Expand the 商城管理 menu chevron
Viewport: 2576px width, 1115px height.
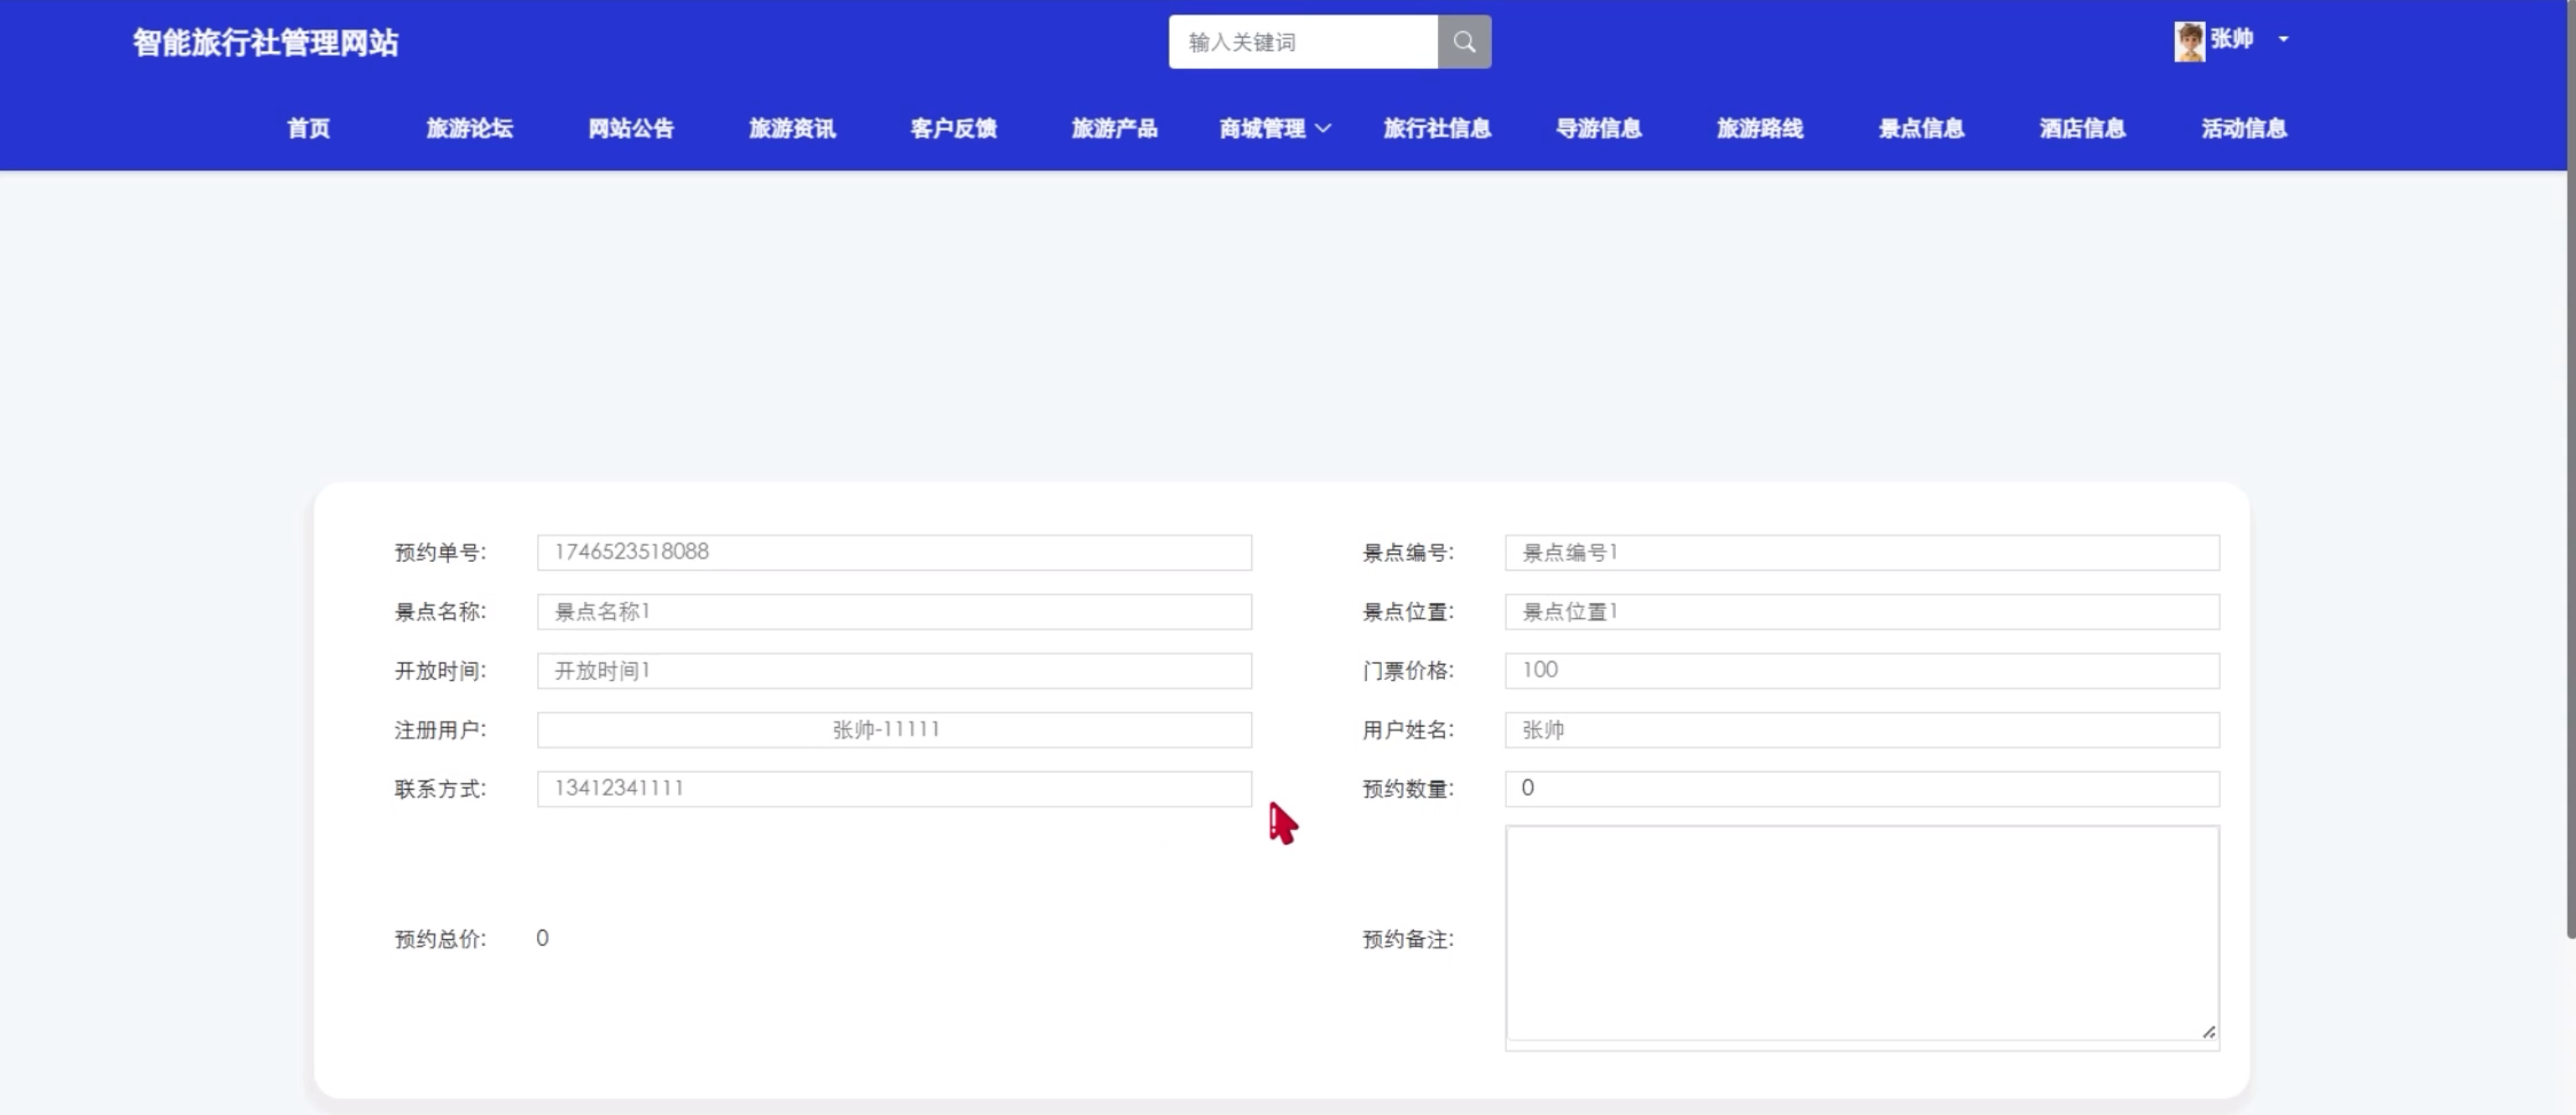tap(1323, 129)
